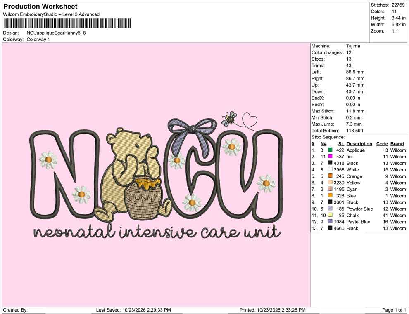The image size is (409, 314).
Task: Select the magenta tie color swatch
Action: click(330, 156)
